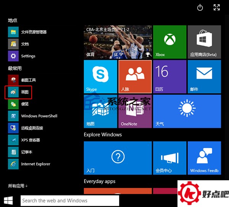Open Sticky Notes (便笺) icon
This screenshot has width=229, height=207.
click(x=13, y=104)
